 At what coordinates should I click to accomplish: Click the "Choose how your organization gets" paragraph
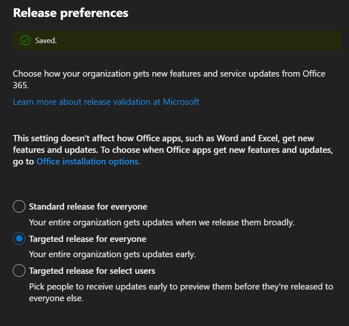[x=169, y=74]
